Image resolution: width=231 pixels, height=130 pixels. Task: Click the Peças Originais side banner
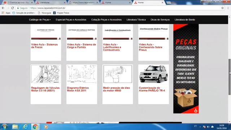[186, 69]
